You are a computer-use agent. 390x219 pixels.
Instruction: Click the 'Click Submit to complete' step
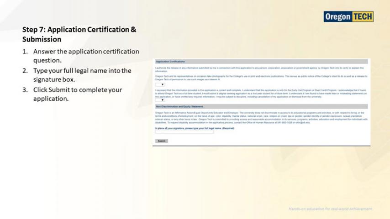click(x=78, y=94)
